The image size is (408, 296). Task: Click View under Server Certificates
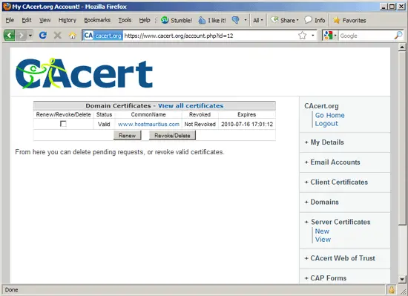(x=323, y=240)
